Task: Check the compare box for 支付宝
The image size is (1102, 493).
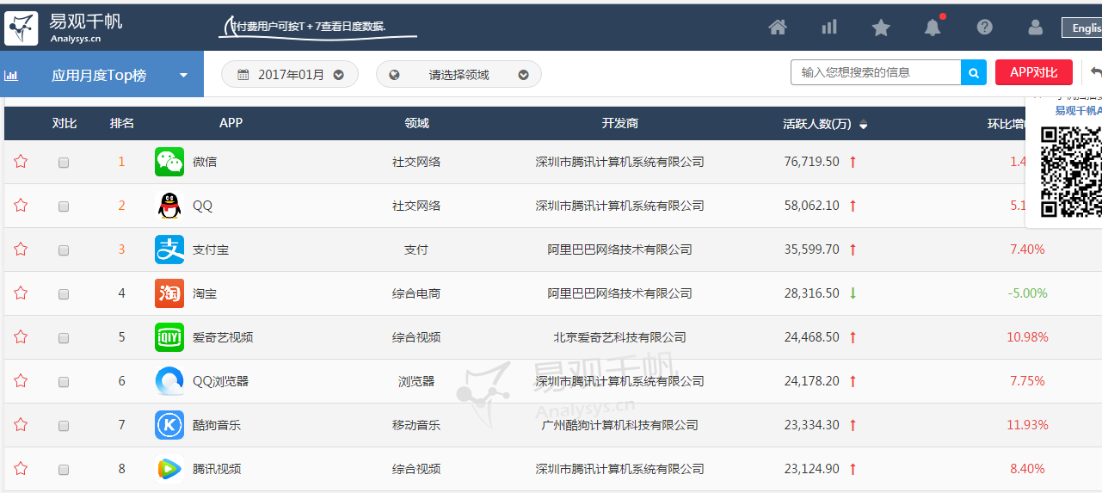Action: click(64, 250)
